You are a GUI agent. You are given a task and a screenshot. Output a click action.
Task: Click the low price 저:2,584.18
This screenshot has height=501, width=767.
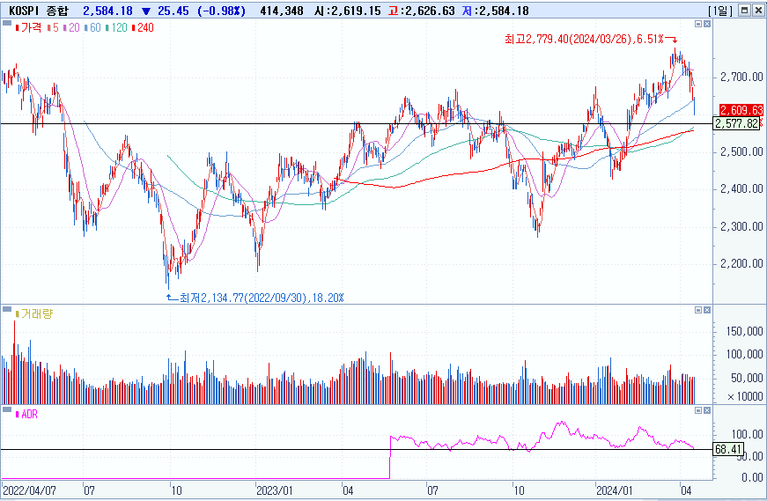[495, 11]
